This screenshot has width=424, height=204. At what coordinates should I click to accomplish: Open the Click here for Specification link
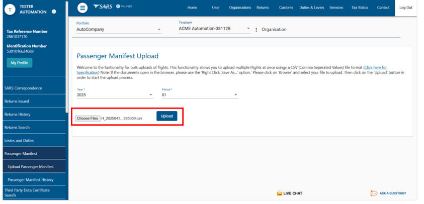coord(375,67)
